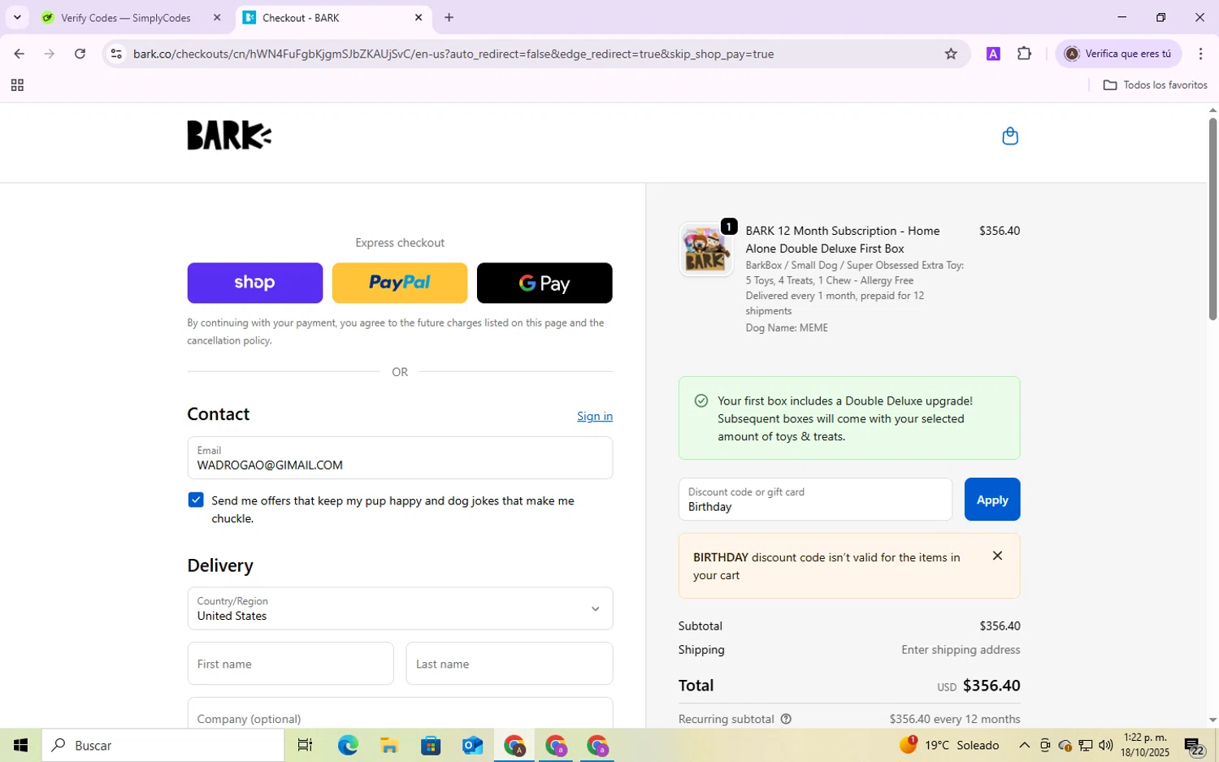Close the Verify Codes SimplyCodes tab
Screen dimensions: 1219x762
click(217, 17)
